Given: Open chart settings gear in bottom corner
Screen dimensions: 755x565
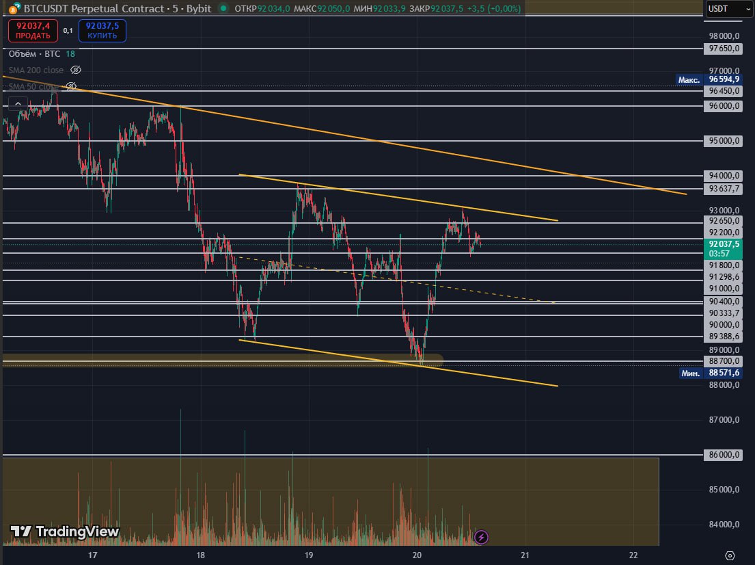Looking at the screenshot, I should point(730,555).
